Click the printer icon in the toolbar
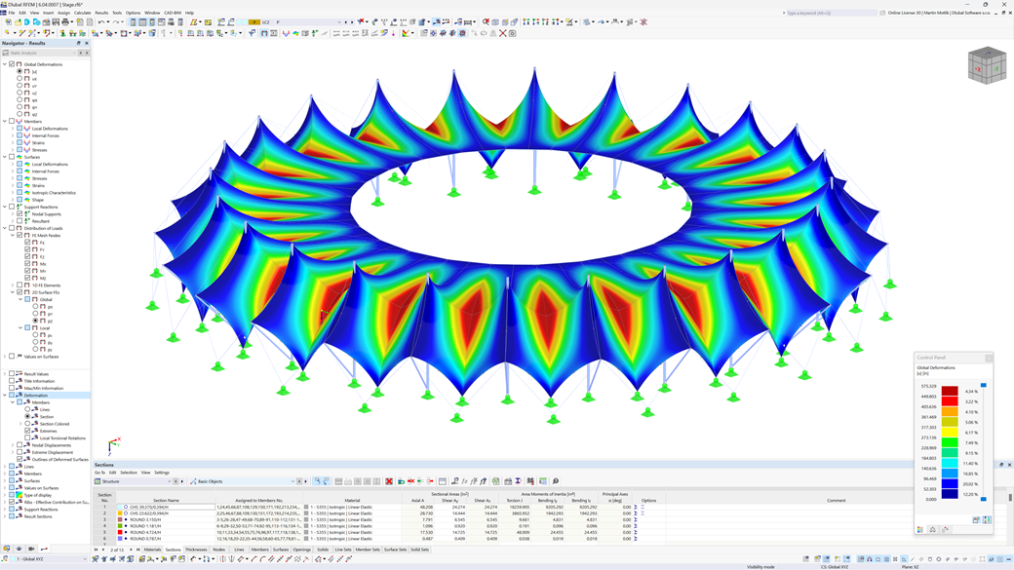 pos(65,21)
